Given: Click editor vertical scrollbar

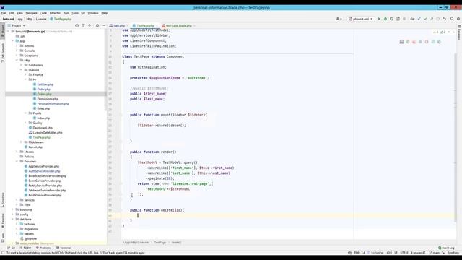Looking at the screenshot, I should [455, 137].
